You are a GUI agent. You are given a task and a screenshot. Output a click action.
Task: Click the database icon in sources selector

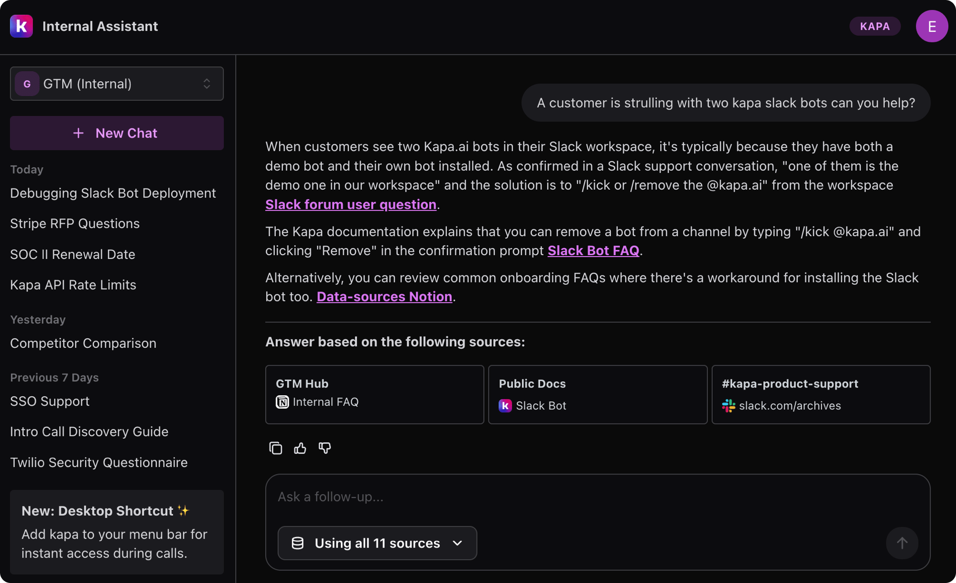click(x=298, y=543)
